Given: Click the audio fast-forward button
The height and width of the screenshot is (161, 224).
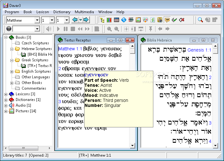Looking at the screenshot, I should point(87,29).
